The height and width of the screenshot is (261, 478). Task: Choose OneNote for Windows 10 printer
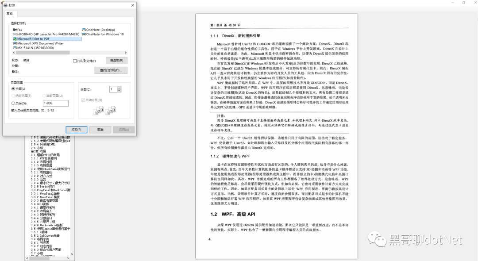pyautogui.click(x=103, y=34)
